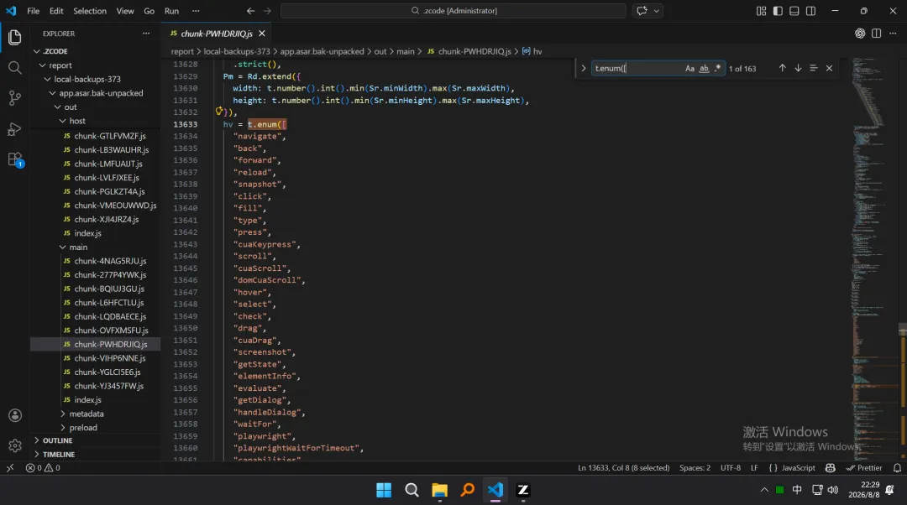Close the chunk-PWHDRJIQ.js tab
Viewport: 907px width, 505px height.
point(262,34)
